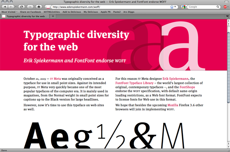The height and width of the screenshot is (152, 230).
Task: Select the Typographic diversity for the web tab
Action: pyautogui.click(x=25, y=16)
